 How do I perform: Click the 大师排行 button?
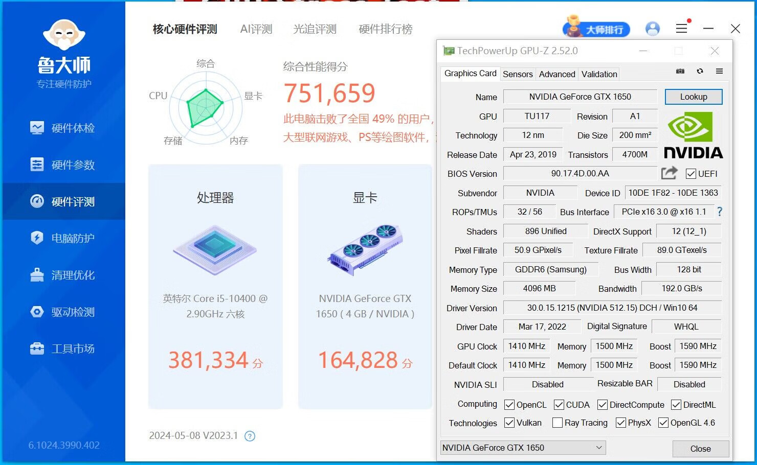596,29
